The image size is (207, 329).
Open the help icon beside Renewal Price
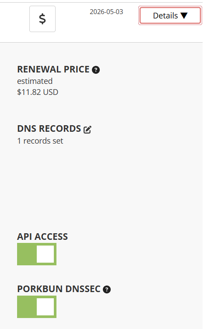click(x=96, y=70)
